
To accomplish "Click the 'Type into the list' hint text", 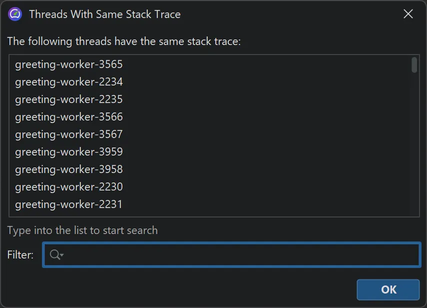I will coord(82,230).
